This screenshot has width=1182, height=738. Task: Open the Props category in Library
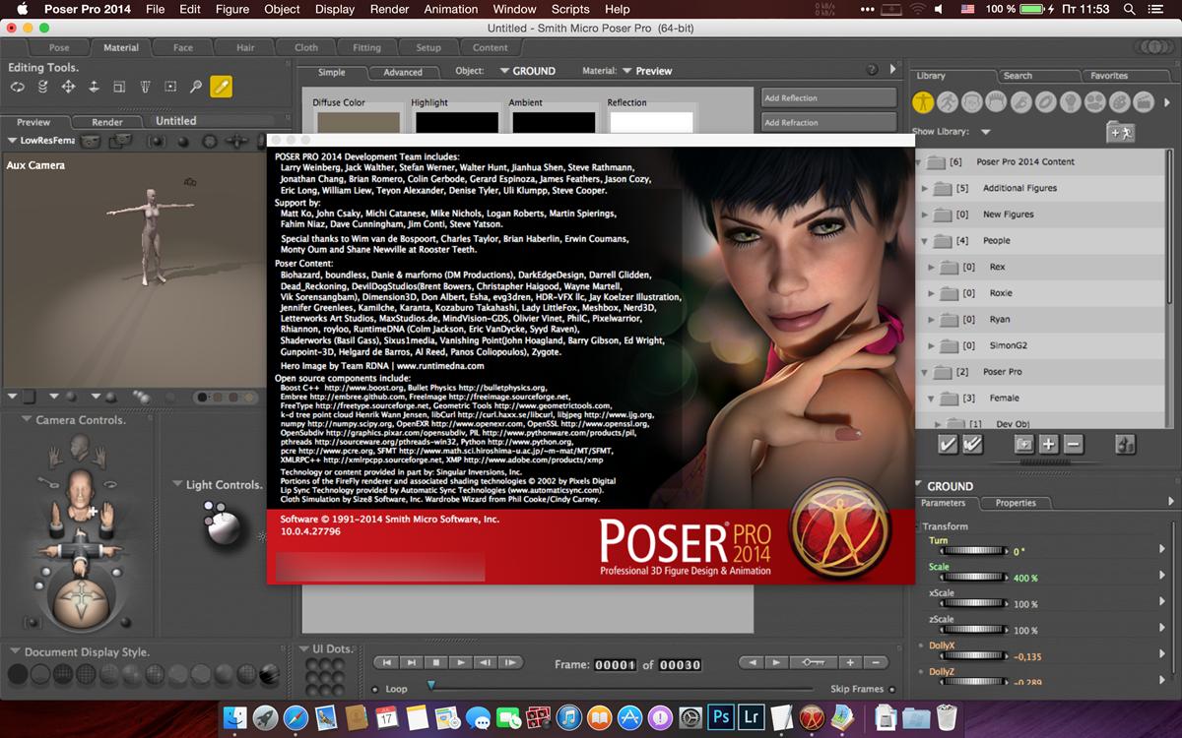point(1046,101)
